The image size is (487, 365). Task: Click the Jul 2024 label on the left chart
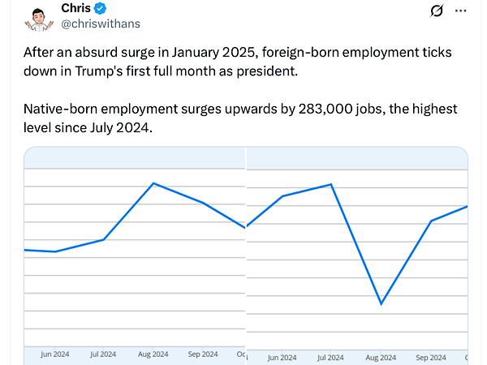tap(104, 354)
